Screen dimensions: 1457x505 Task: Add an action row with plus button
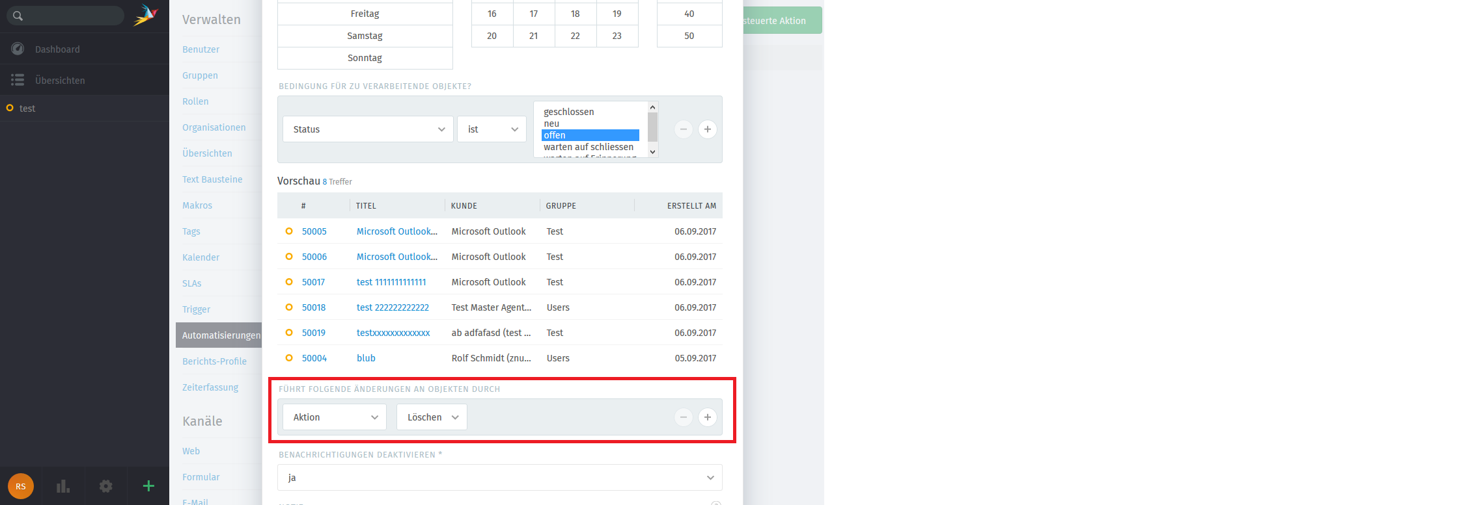click(x=708, y=417)
